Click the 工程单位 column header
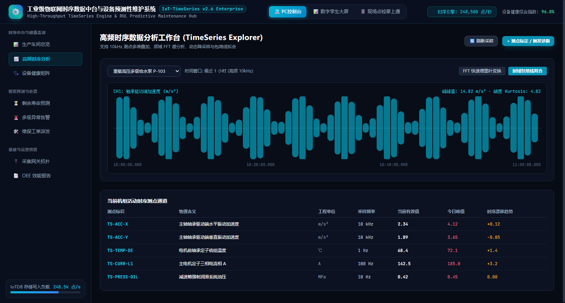Image resolution: width=565 pixels, height=303 pixels. 327,212
